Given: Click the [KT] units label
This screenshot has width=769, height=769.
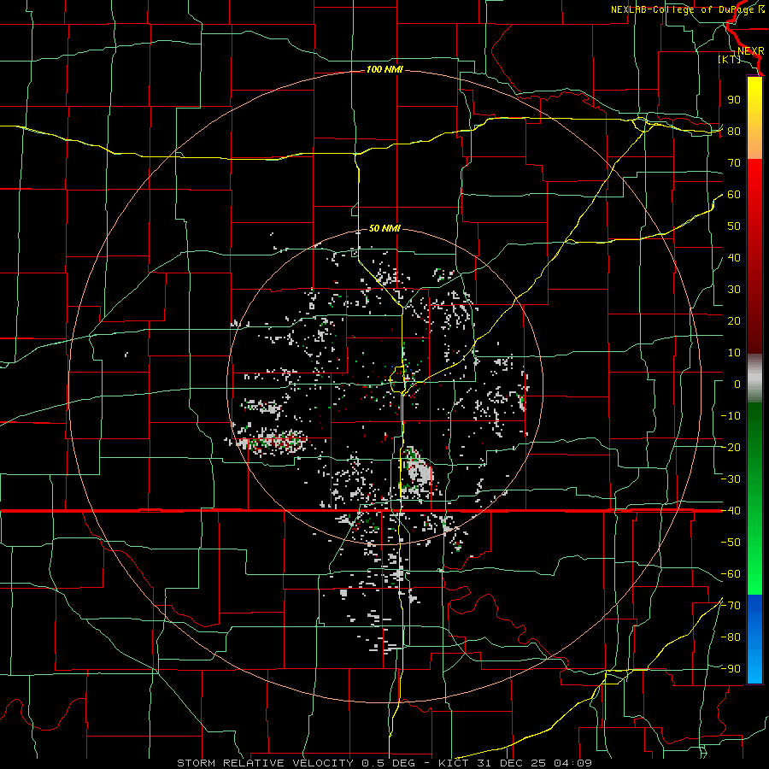Looking at the screenshot, I should (730, 59).
